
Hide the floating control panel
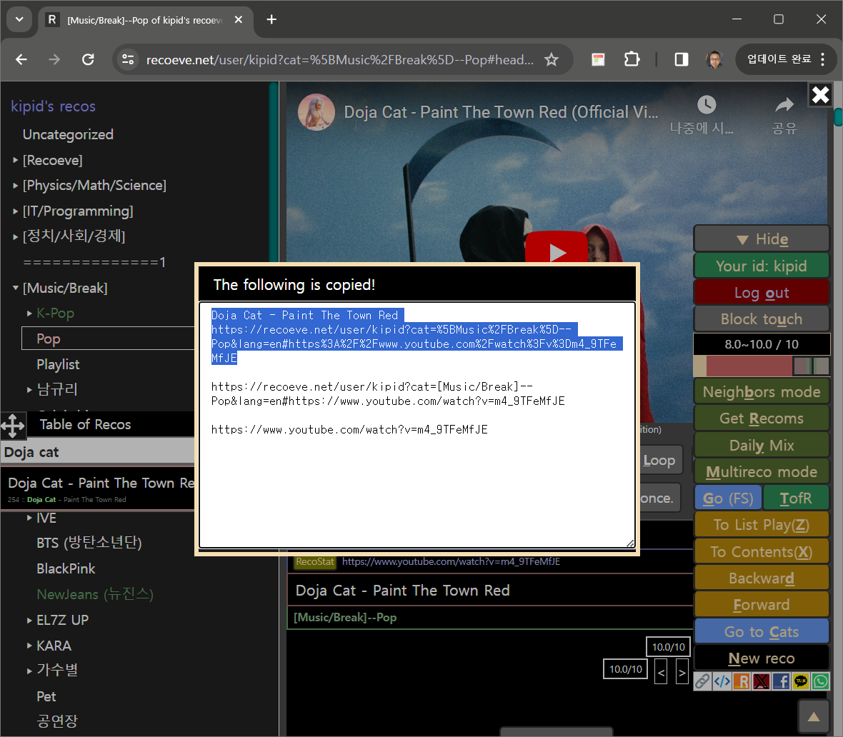[x=762, y=239]
